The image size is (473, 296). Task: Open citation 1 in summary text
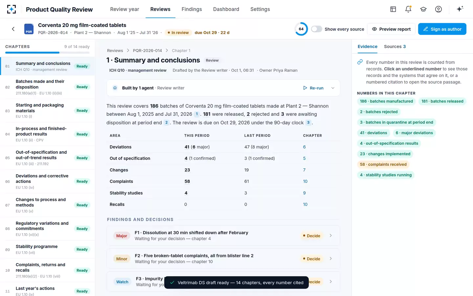(197, 114)
